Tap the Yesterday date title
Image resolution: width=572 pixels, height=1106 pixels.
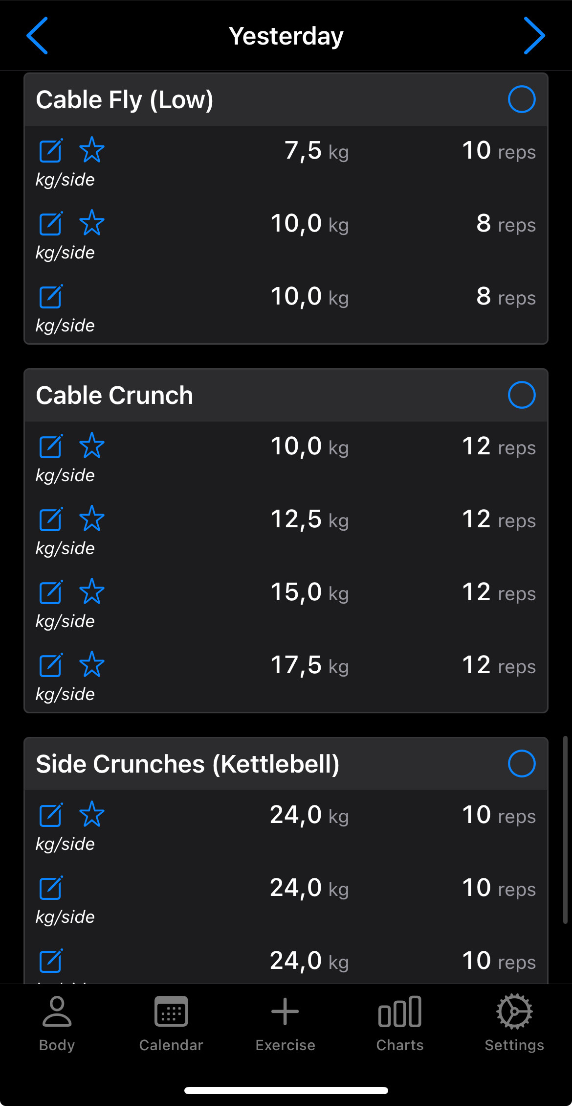point(286,36)
